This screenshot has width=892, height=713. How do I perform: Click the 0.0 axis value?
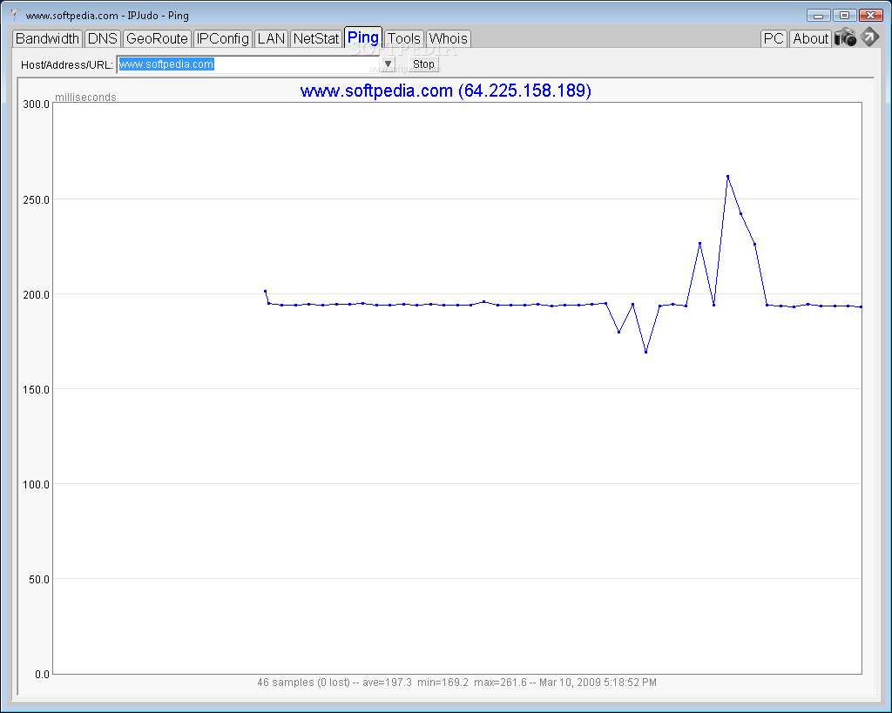[42, 675]
